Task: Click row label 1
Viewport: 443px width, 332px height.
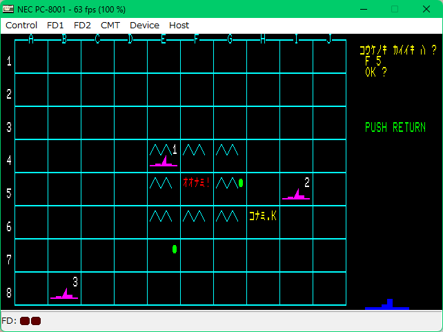Action: pyautogui.click(x=9, y=61)
